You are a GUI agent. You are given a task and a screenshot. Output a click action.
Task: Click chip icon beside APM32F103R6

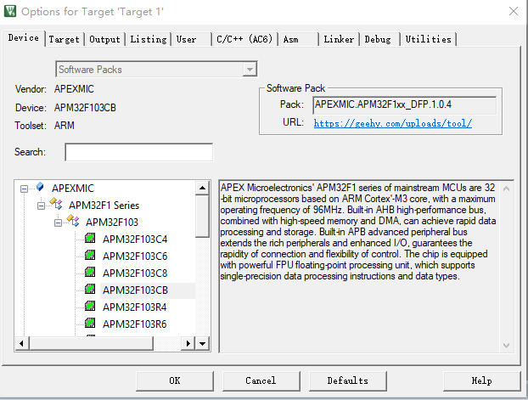click(90, 323)
